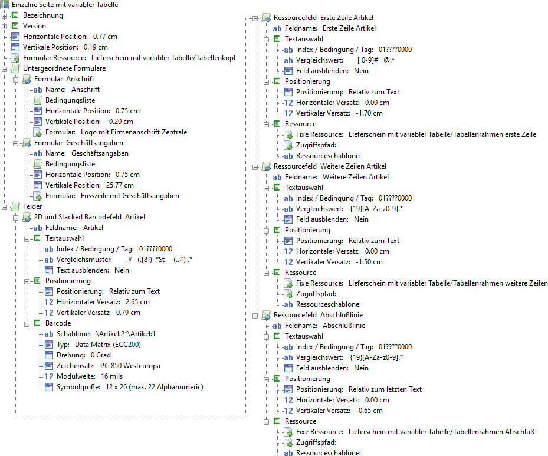Click the Bedingungsliste icon under Formular Anschrift
Screen dimensions: 548x456
point(38,100)
